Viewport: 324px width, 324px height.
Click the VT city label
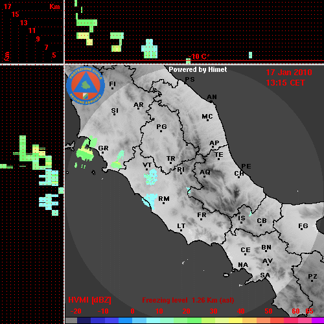[x=147, y=165]
